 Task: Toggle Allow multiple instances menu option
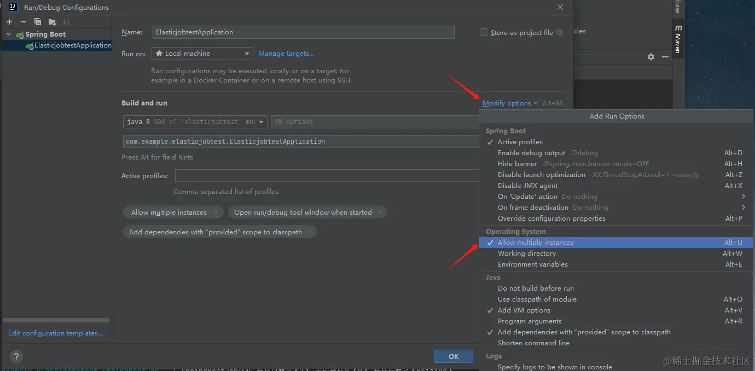tap(616, 243)
